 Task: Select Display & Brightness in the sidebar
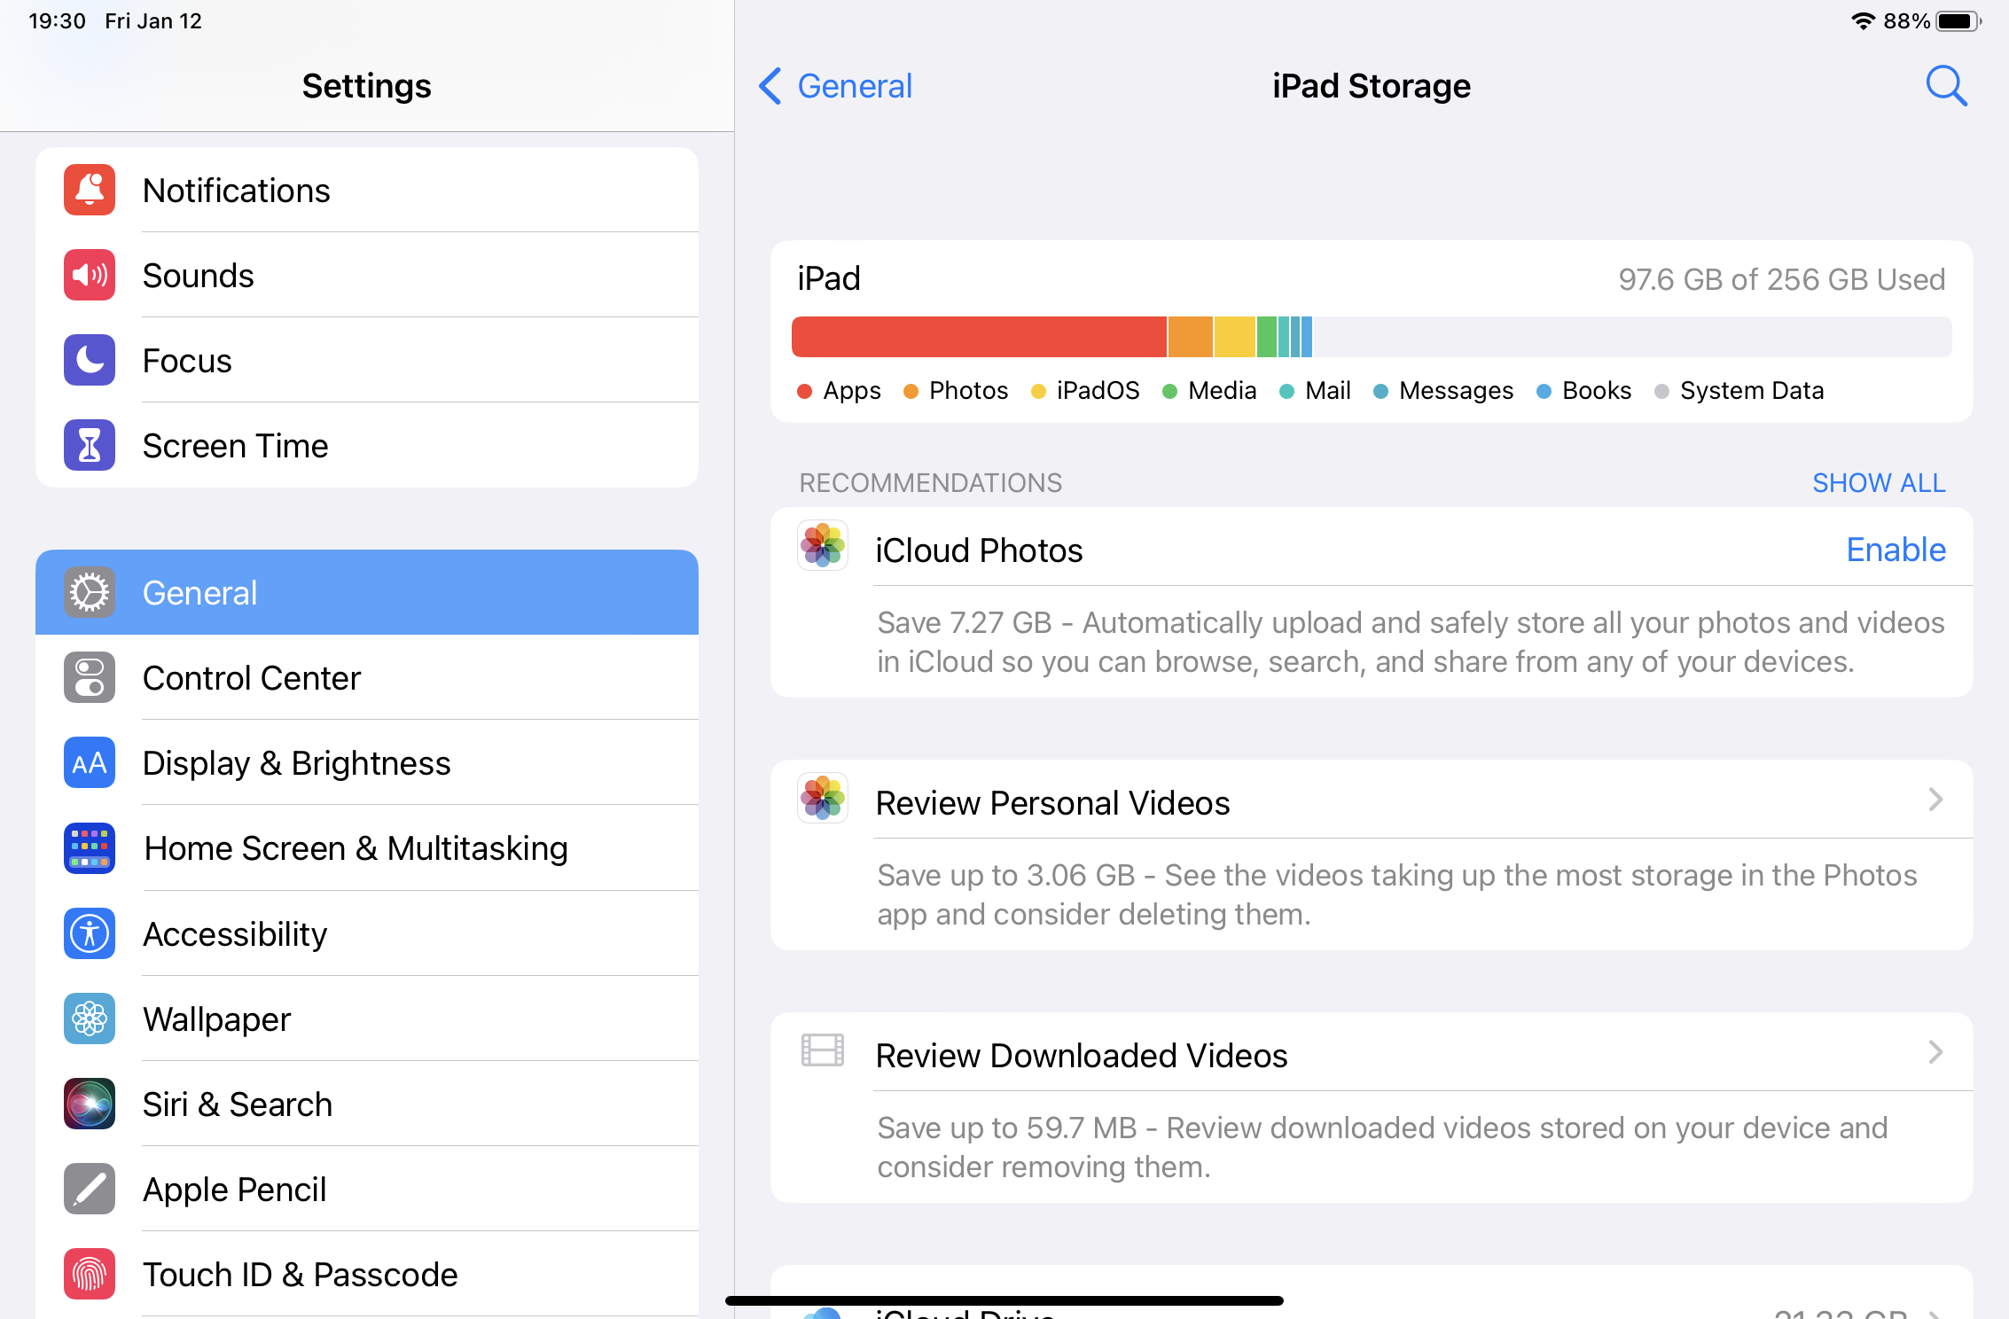tap(367, 762)
